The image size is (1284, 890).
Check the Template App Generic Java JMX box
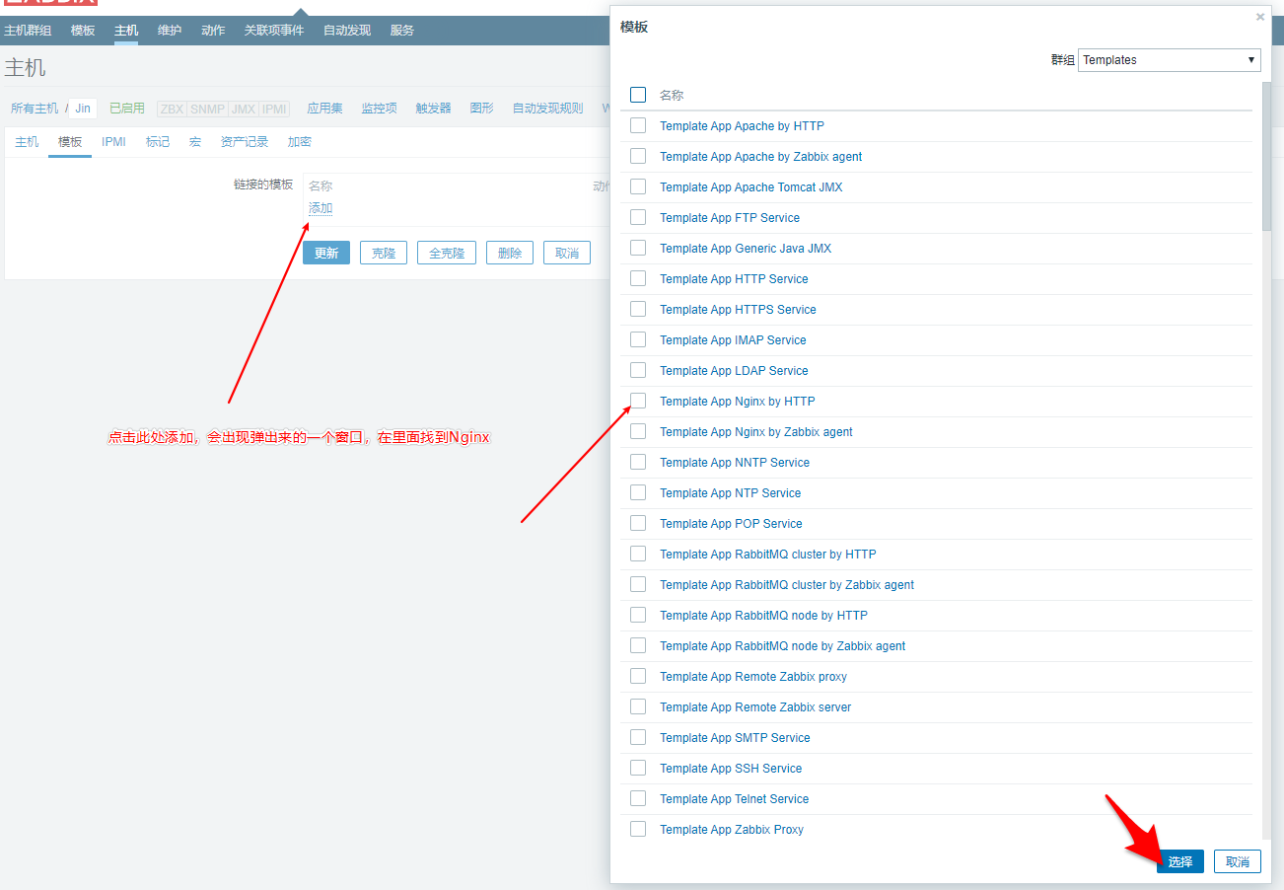638,248
